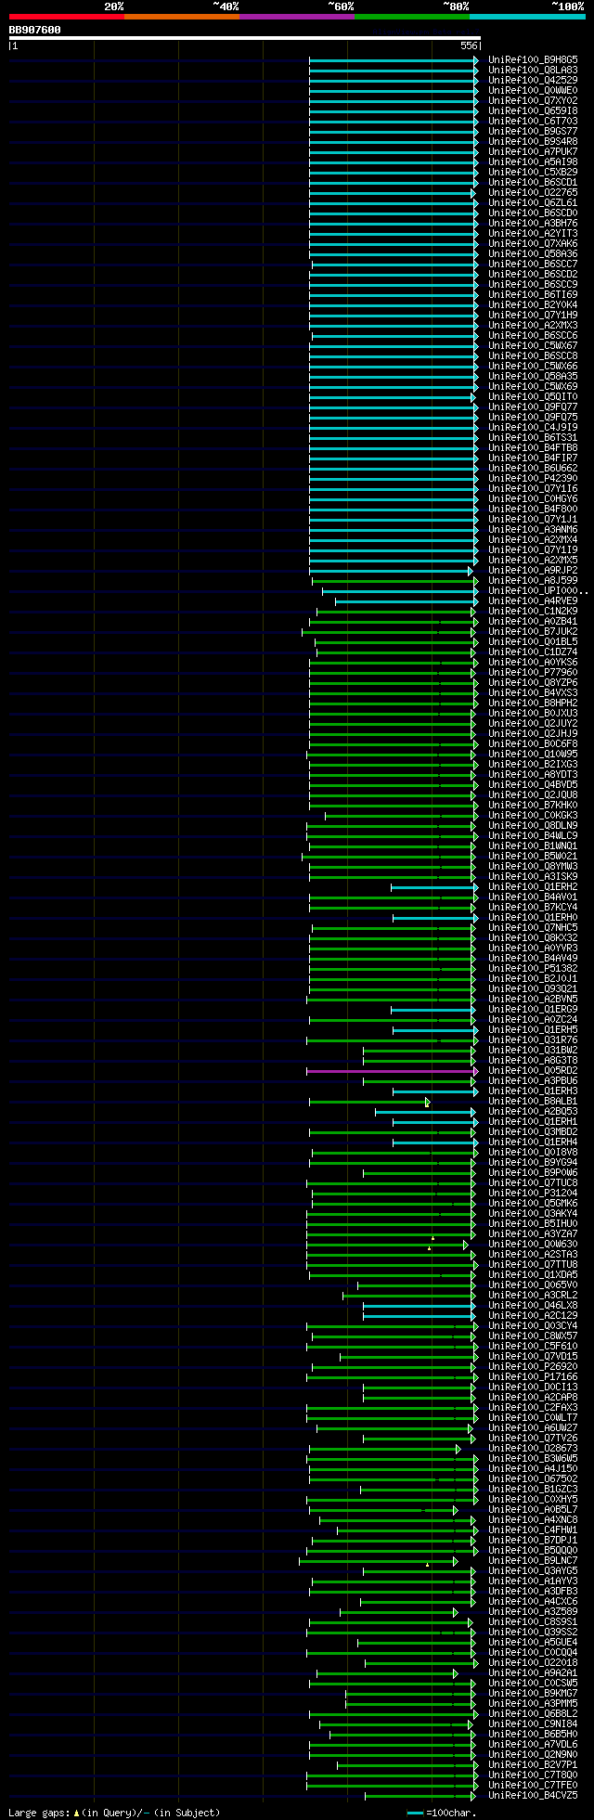Open hit UniRef100_A9RJP2
594x1820 pixels.
pyautogui.click(x=533, y=570)
